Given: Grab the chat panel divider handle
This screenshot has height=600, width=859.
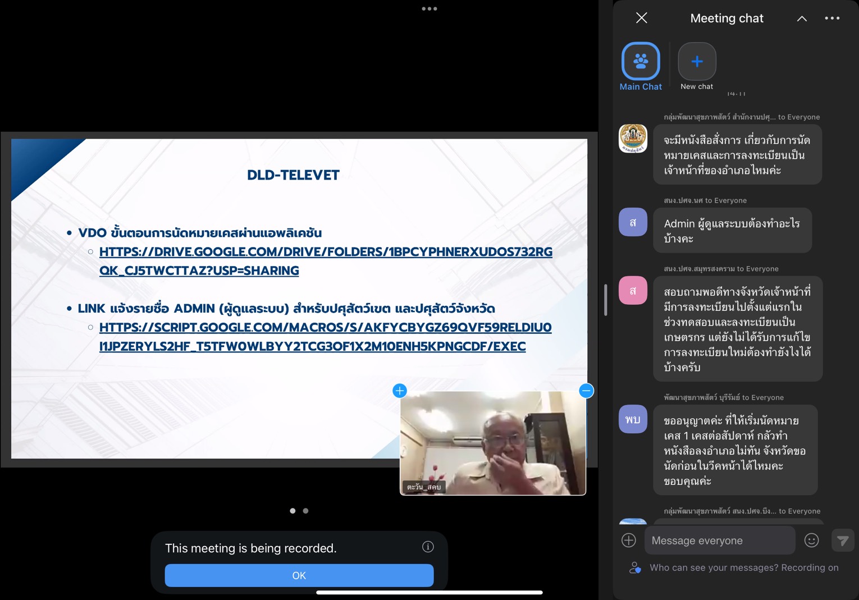Looking at the screenshot, I should 605,300.
